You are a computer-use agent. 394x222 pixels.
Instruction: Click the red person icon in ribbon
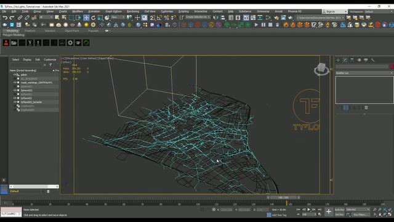point(6,43)
